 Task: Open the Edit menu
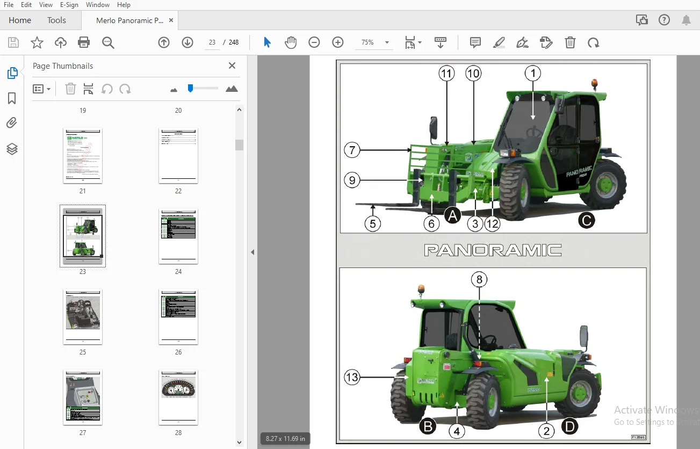[26, 5]
